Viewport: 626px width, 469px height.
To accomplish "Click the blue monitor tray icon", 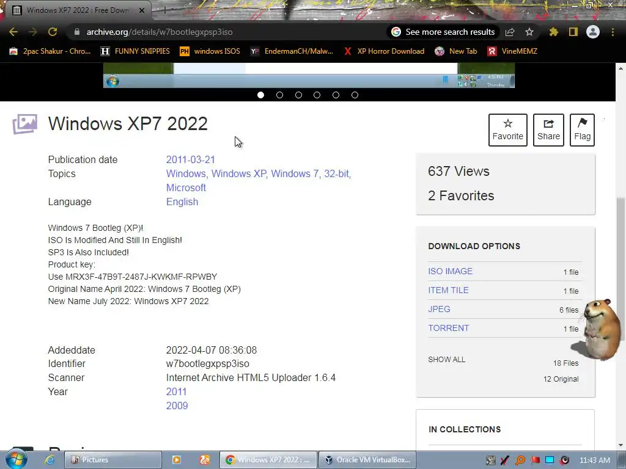I will (x=550, y=460).
